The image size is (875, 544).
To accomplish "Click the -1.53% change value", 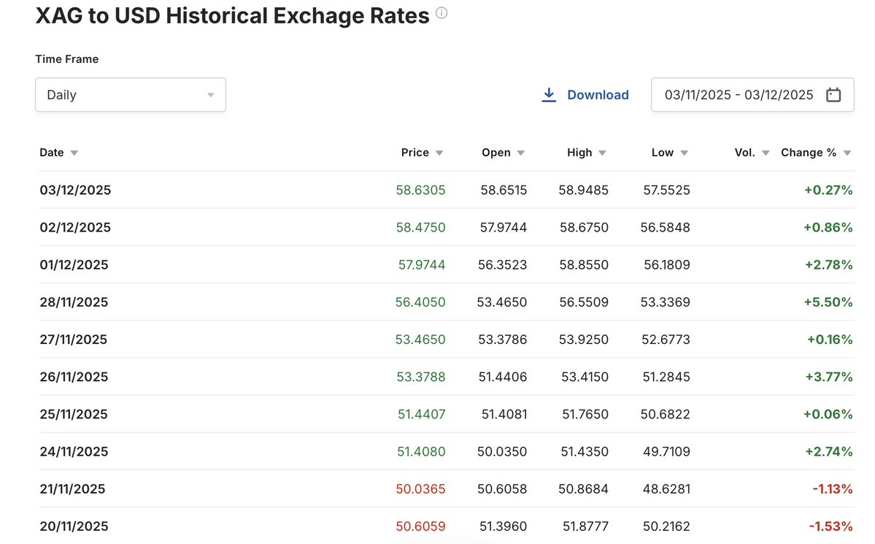I will (x=831, y=526).
